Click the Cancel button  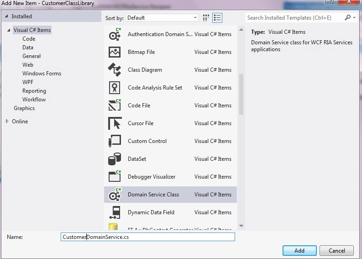[x=336, y=251]
